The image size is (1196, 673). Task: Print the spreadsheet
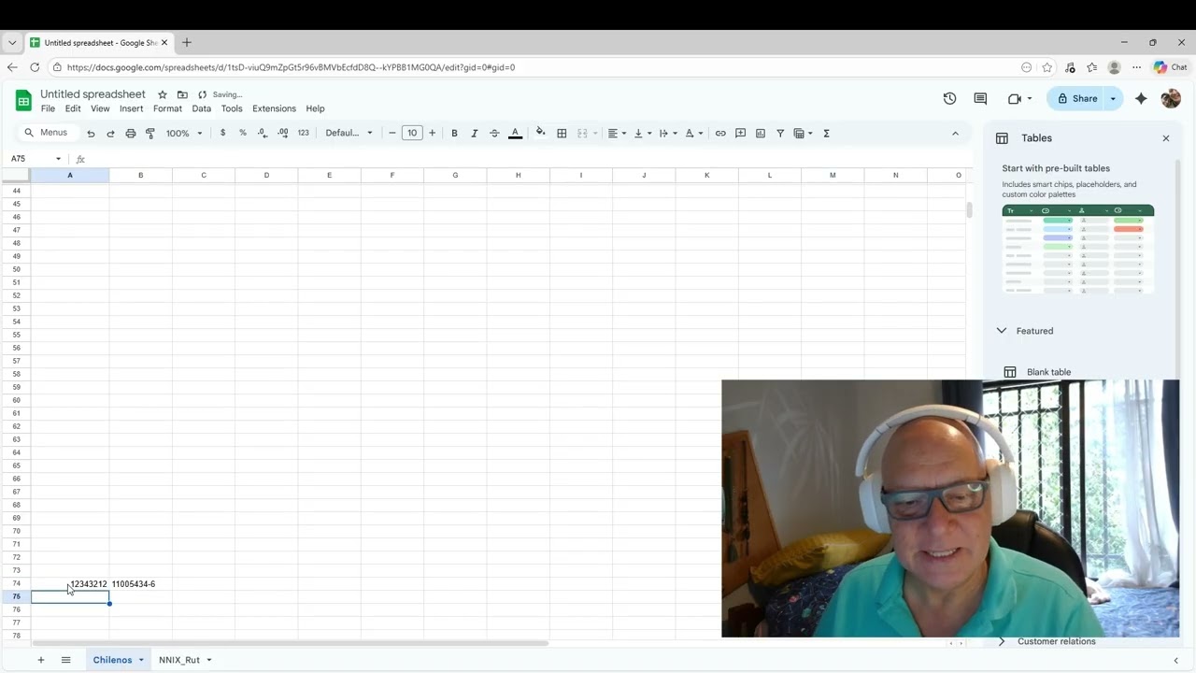coord(131,134)
